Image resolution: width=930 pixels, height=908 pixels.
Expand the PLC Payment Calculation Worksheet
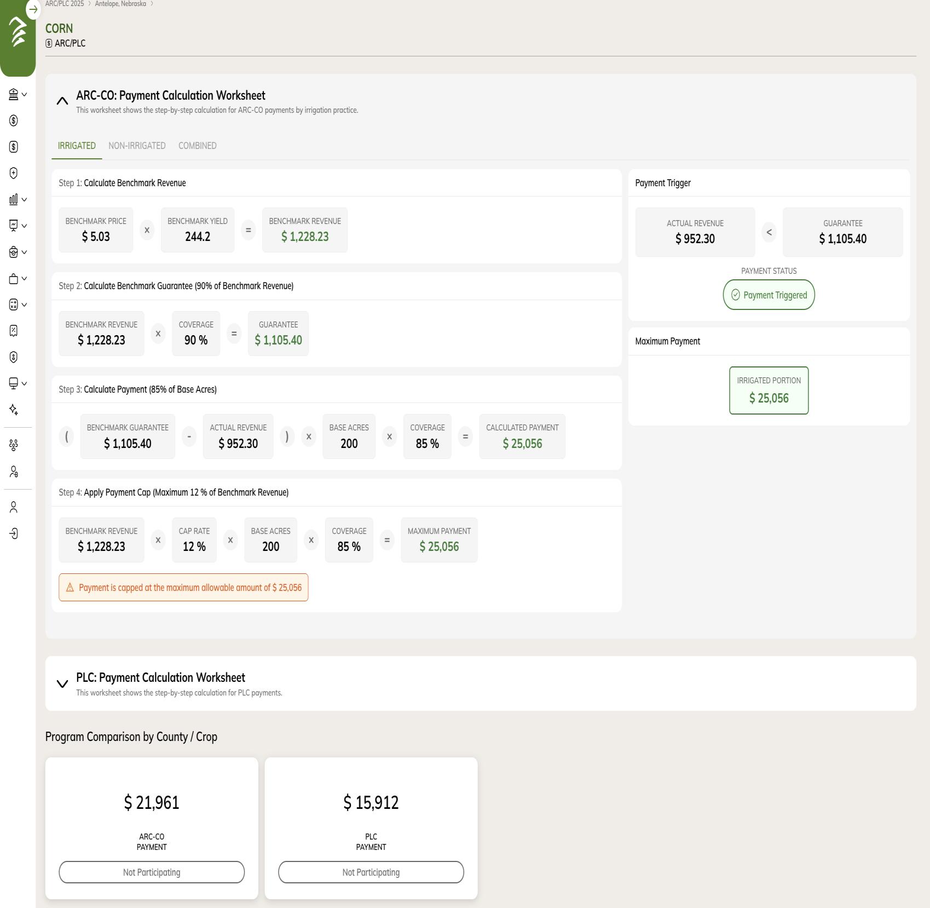[62, 683]
